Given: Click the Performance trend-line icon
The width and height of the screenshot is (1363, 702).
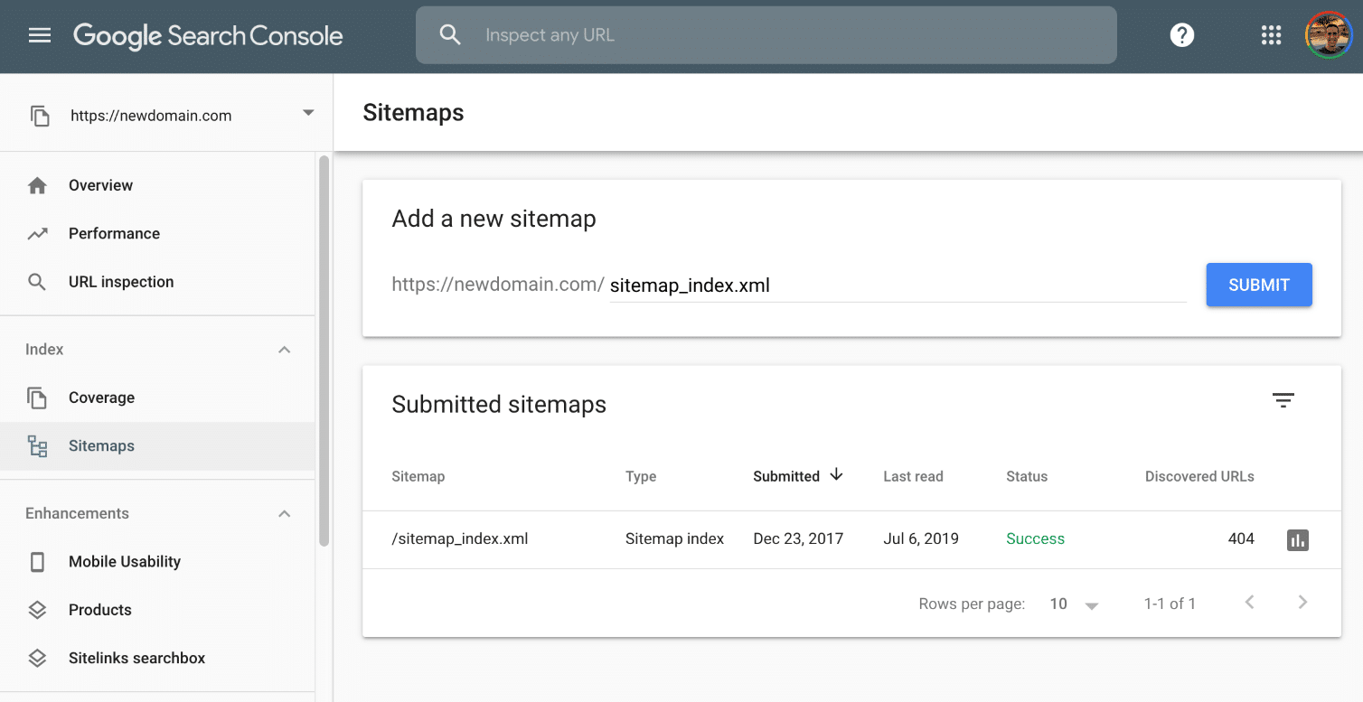Looking at the screenshot, I should tap(37, 233).
